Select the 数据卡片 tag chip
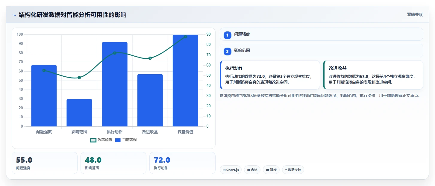Viewport: 435px width, 186px height. click(x=293, y=170)
